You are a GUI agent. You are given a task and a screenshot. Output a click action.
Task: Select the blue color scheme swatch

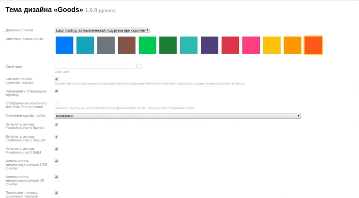pyautogui.click(x=64, y=45)
